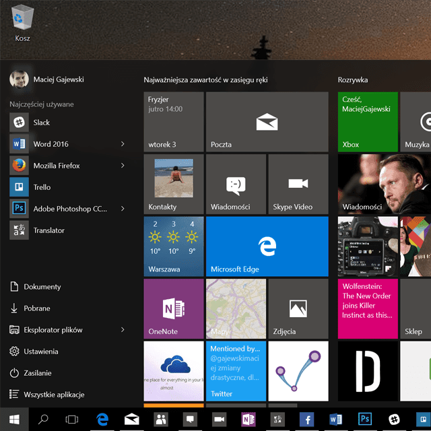This screenshot has width=431, height=431.
Task: Open calendar tile showing Fryzjer appointment
Action: [x=174, y=122]
